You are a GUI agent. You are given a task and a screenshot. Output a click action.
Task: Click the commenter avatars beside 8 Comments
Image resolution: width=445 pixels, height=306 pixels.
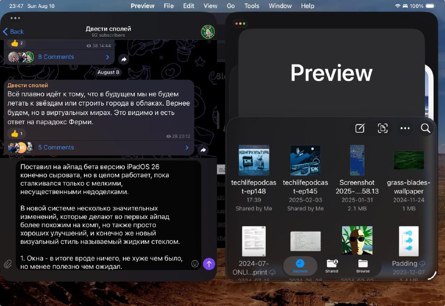(21, 57)
